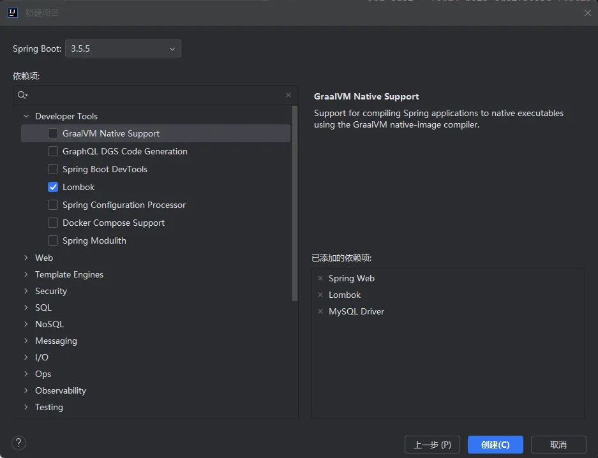The height and width of the screenshot is (458, 598).
Task: Collapse the Developer Tools group
Action: (x=26, y=116)
